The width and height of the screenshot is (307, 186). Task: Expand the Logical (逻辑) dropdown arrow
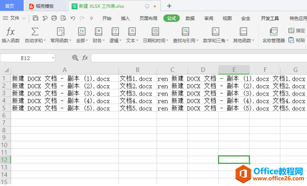tap(121, 40)
